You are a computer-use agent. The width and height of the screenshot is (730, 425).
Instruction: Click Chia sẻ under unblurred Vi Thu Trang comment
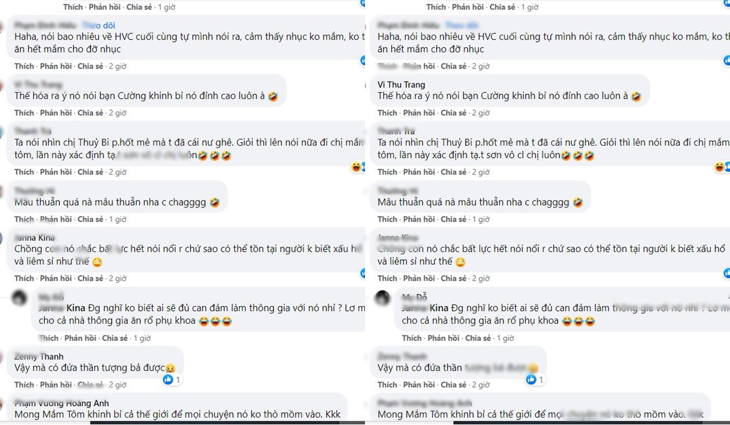[x=453, y=113]
